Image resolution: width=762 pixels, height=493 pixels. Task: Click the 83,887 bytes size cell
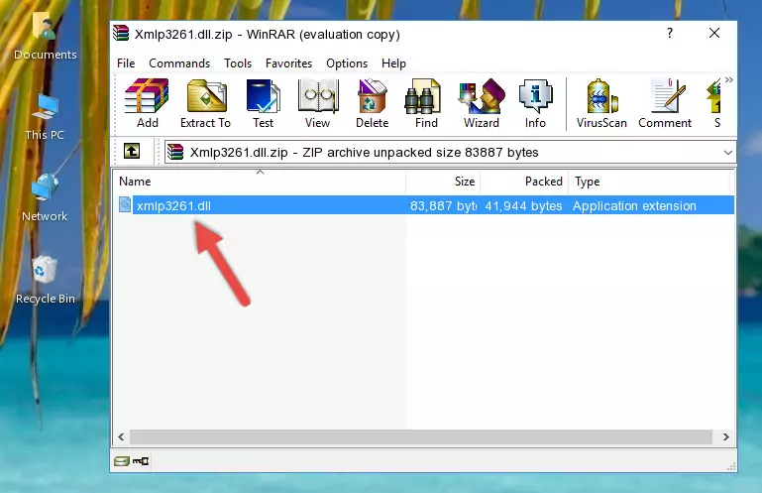pos(443,206)
